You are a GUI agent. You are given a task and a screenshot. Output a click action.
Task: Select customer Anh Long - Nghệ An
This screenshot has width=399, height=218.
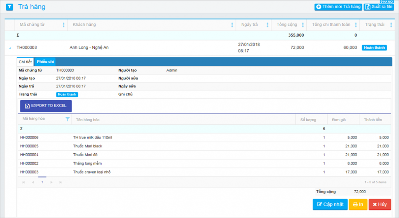[89, 48]
